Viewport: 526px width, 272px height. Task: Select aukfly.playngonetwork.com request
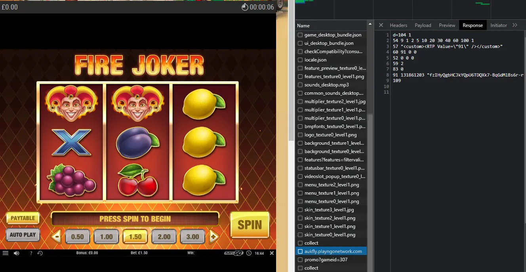(x=331, y=251)
